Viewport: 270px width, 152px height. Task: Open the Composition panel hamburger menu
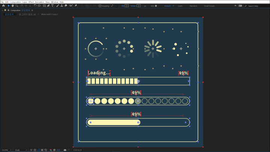tap(32, 11)
